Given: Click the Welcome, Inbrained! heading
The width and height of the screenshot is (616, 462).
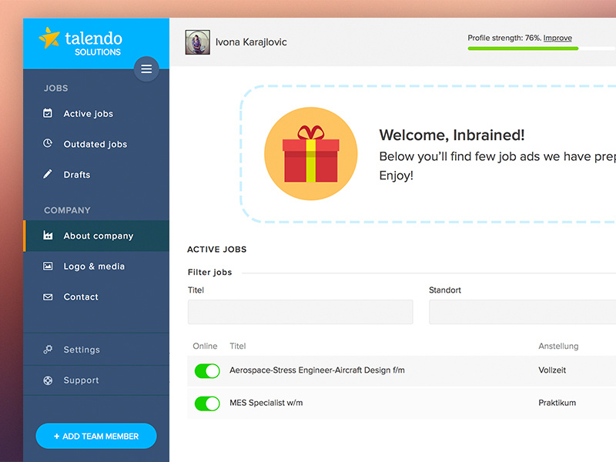Looking at the screenshot, I should click(452, 135).
